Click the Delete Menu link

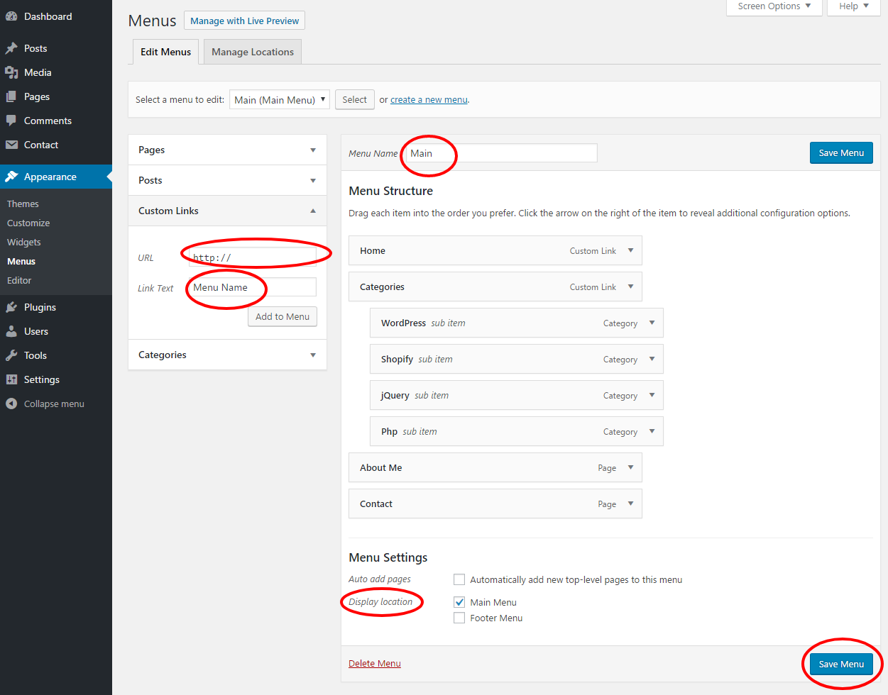[375, 664]
